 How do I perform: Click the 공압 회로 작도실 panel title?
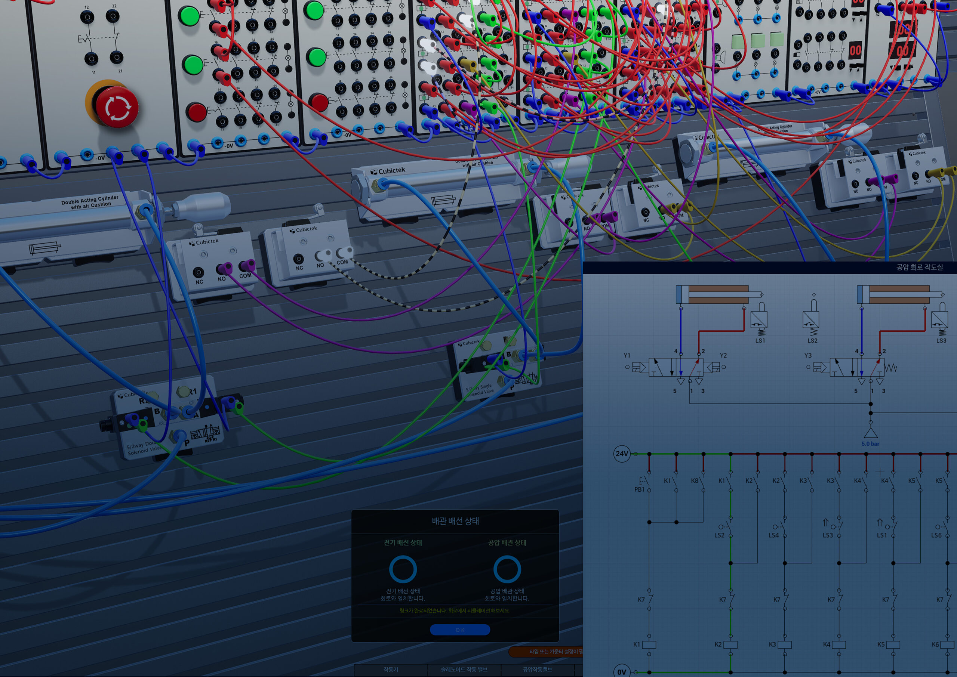(x=919, y=267)
